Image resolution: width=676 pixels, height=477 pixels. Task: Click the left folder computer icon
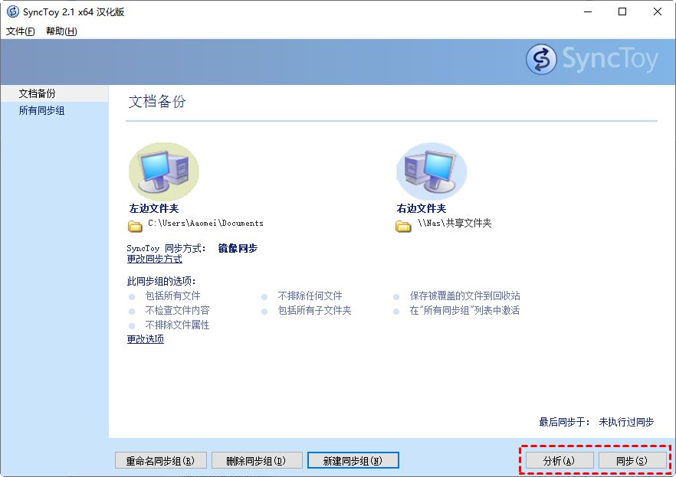(163, 170)
